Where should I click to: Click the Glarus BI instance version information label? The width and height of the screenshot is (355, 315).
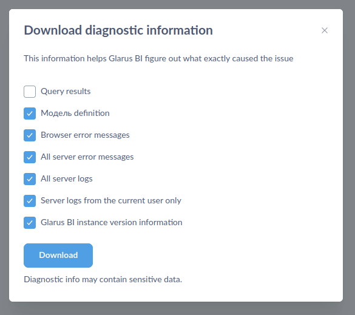point(112,222)
